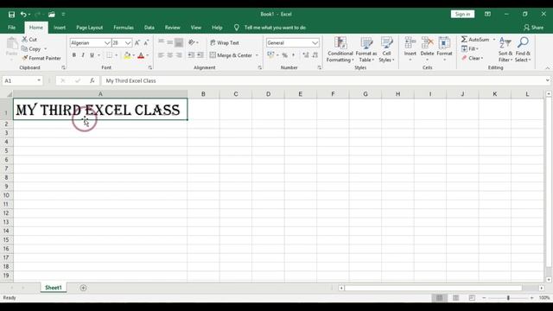Add a new sheet with plus icon
This screenshot has width=553, height=311.
click(x=83, y=288)
